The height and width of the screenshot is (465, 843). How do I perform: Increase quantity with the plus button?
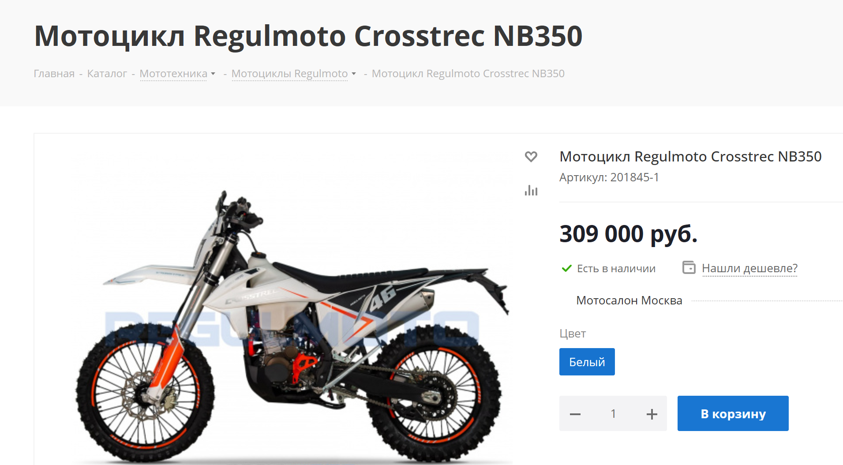652,414
